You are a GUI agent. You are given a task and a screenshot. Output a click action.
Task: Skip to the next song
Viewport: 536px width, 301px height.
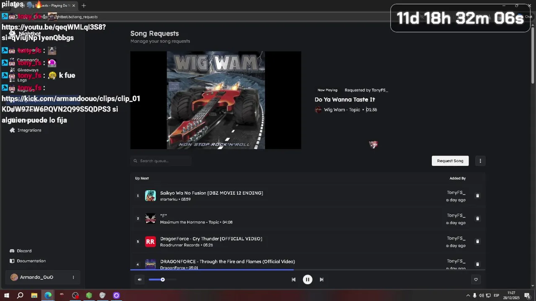[x=322, y=280]
